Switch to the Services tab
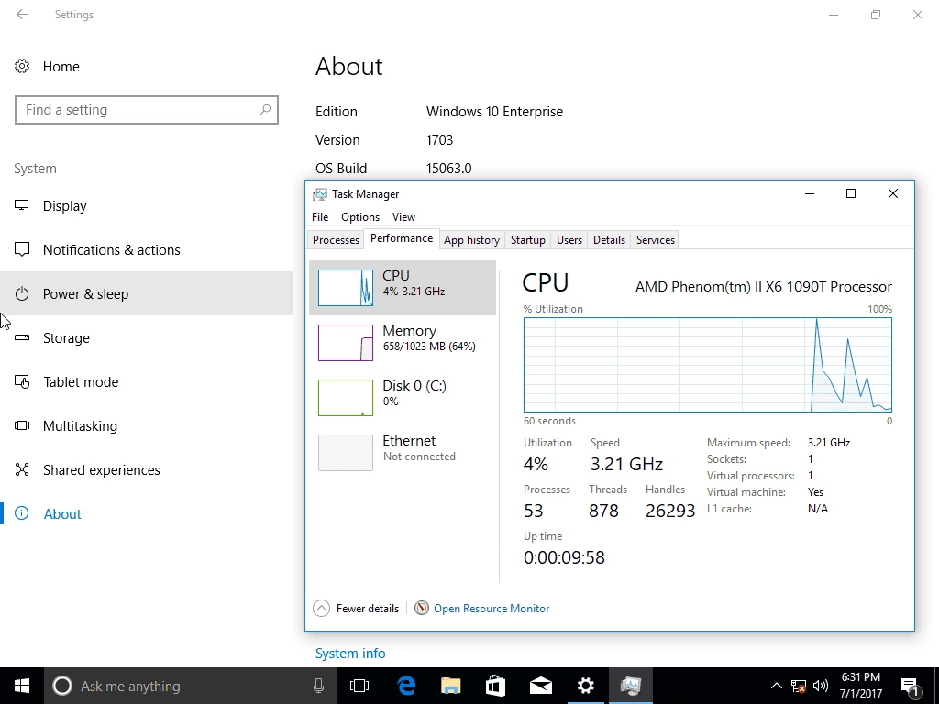 pos(655,240)
